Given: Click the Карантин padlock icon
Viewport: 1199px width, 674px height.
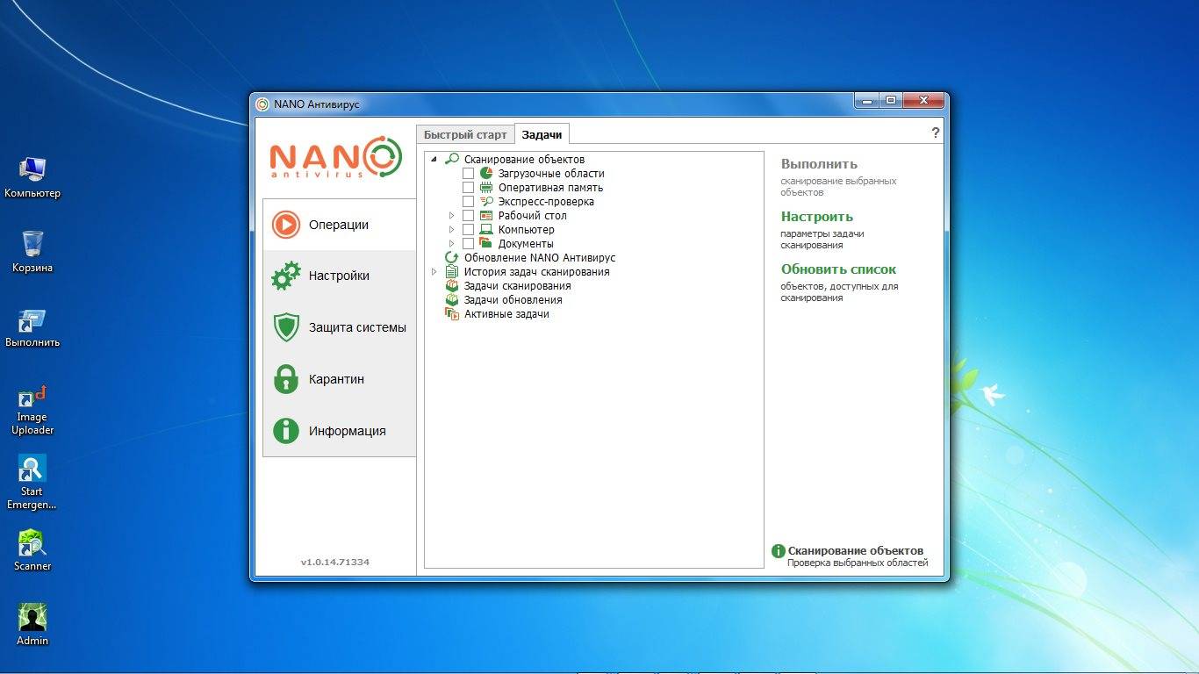Looking at the screenshot, I should (x=286, y=379).
